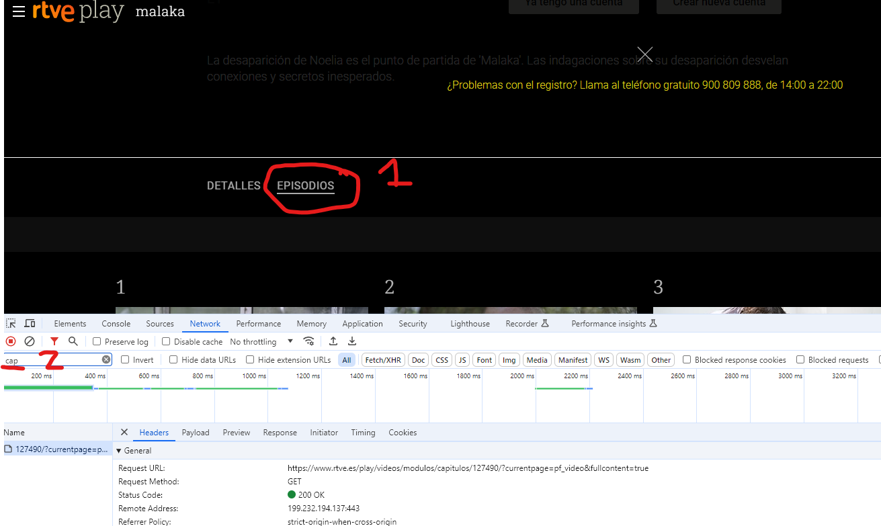Open network conditions wifi settings icon

point(308,341)
